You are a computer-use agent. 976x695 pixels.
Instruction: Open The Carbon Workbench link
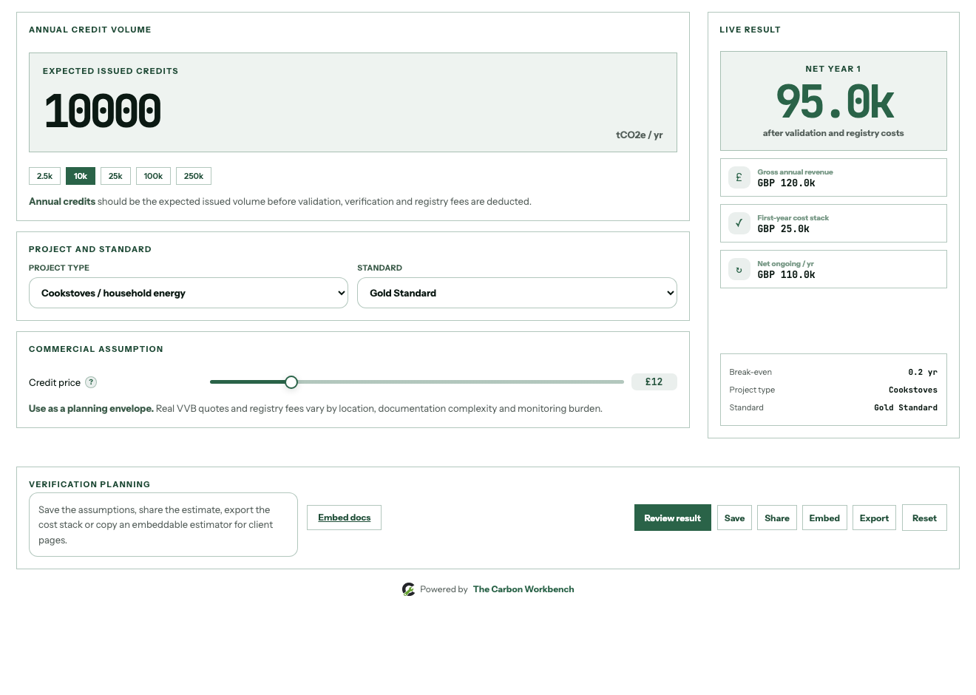[523, 589]
